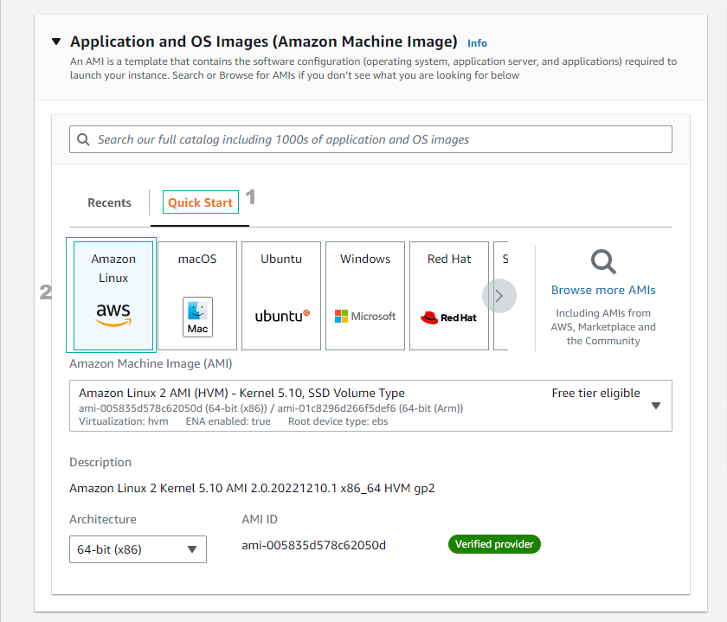
Task: Open the Architecture 64-bit (x86) dropdown
Action: [x=138, y=549]
